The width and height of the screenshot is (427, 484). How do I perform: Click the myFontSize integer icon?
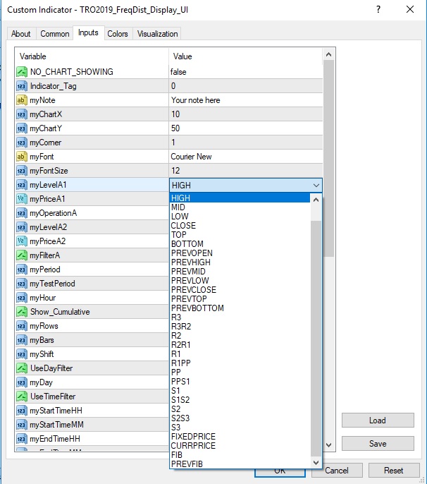[x=22, y=171]
